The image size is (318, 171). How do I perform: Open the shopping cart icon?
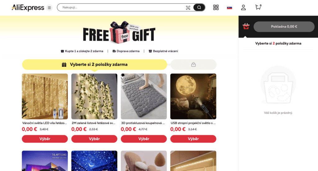(258, 7)
